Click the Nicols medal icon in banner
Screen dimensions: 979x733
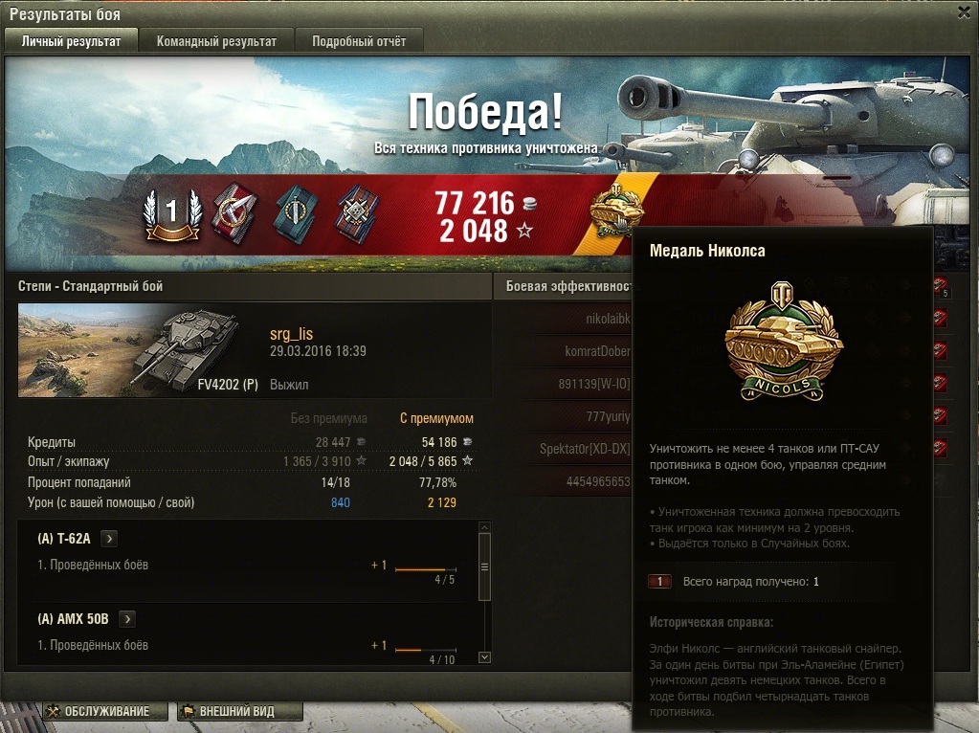615,210
